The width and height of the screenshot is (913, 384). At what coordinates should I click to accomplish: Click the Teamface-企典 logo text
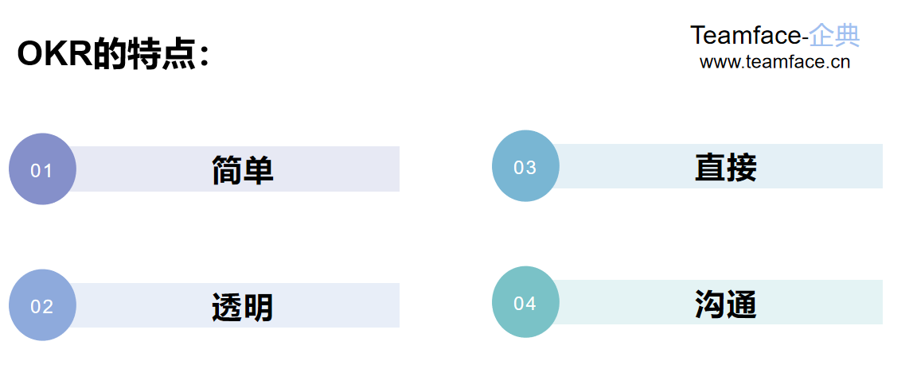coord(775,36)
